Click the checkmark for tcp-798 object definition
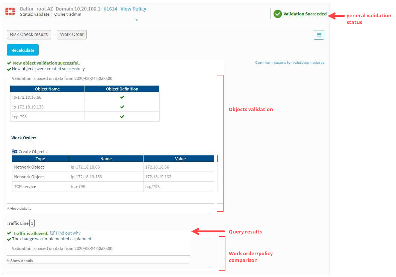 pyautogui.click(x=122, y=117)
